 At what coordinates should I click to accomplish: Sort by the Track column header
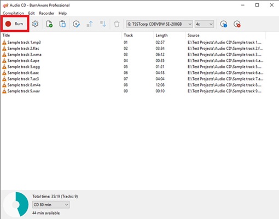tap(138, 35)
